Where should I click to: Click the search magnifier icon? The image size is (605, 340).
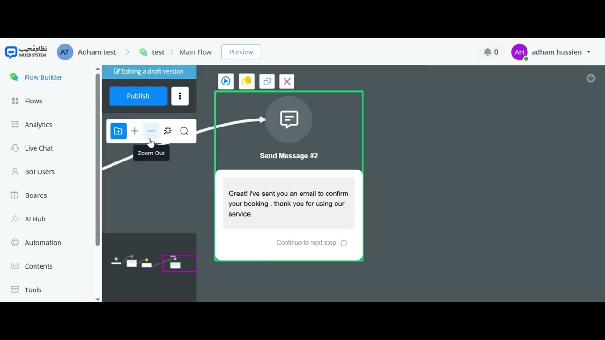184,131
